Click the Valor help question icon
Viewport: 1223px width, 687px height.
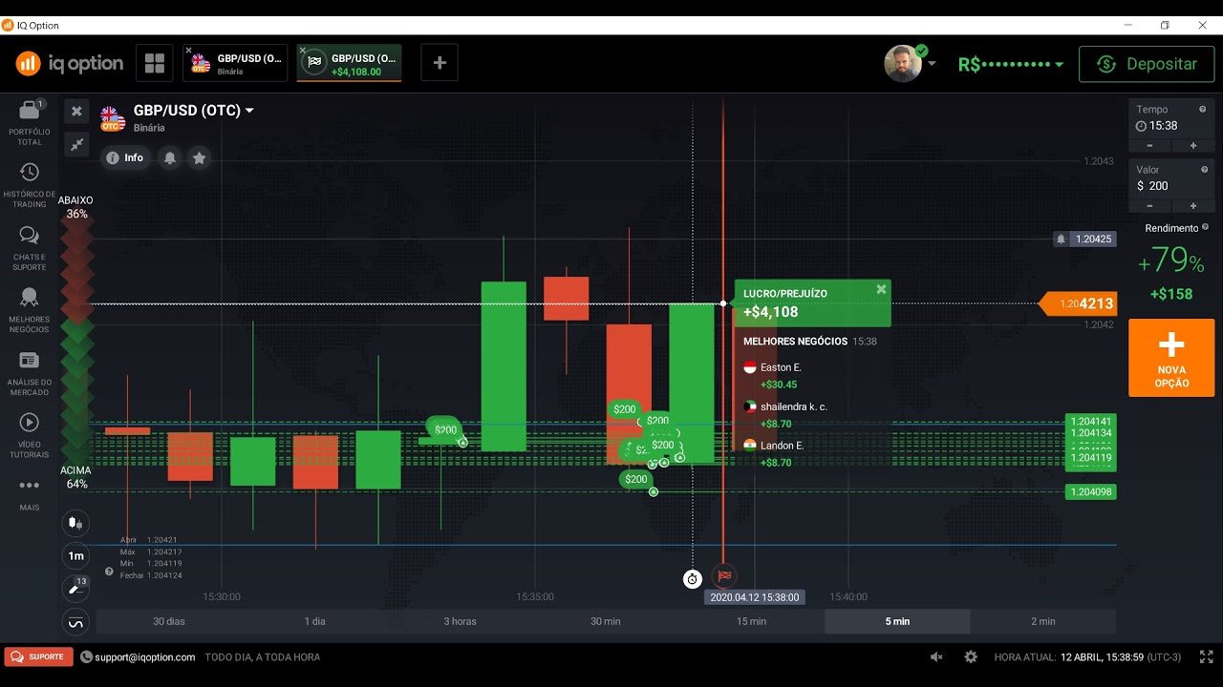[1205, 169]
